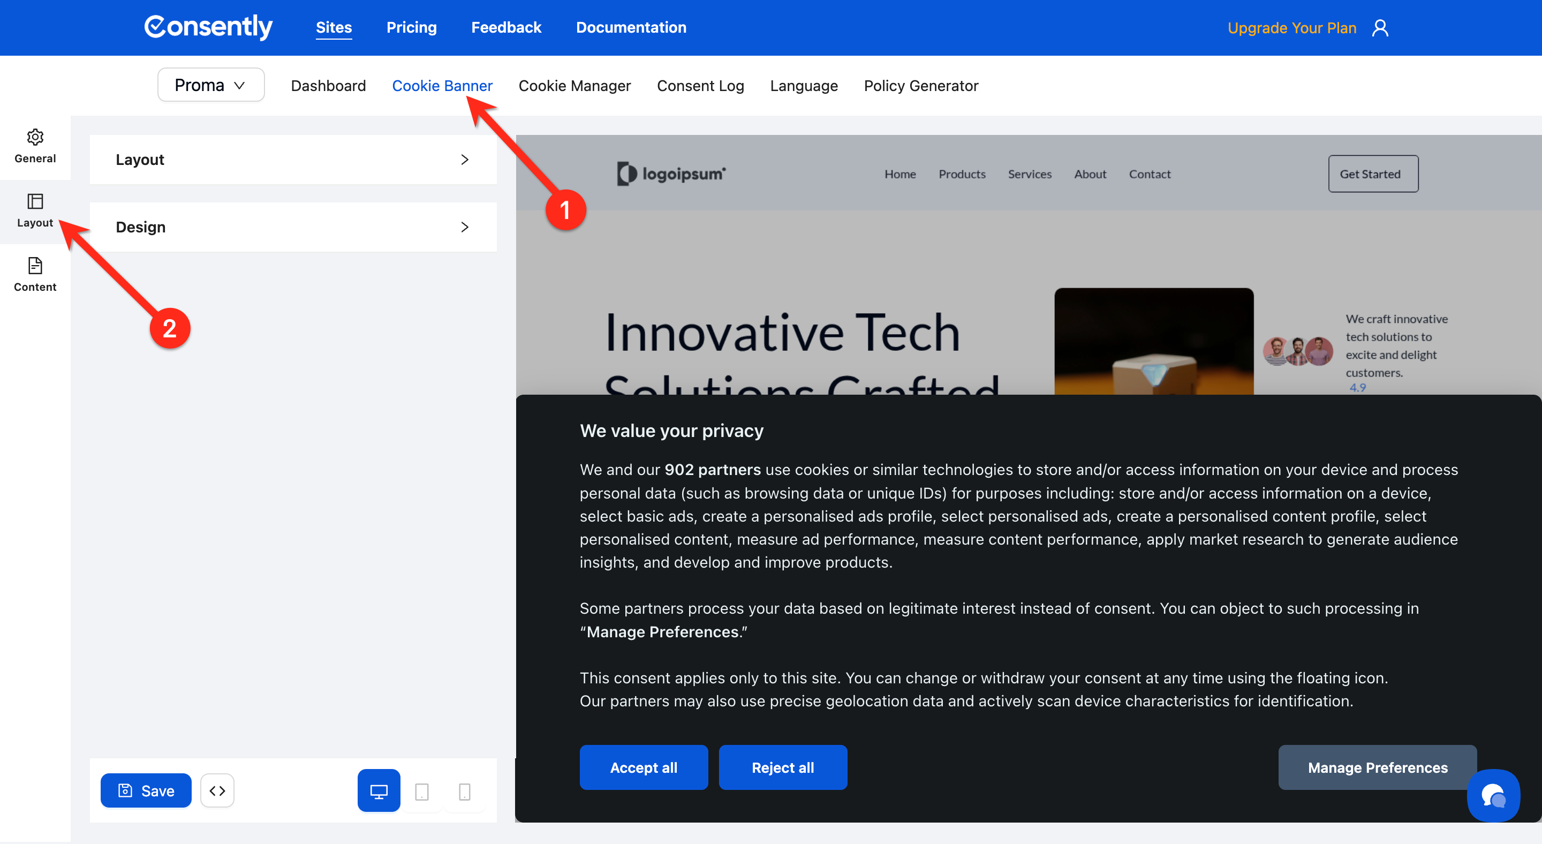Image resolution: width=1542 pixels, height=844 pixels.
Task: Open the user account profile icon
Action: point(1380,28)
